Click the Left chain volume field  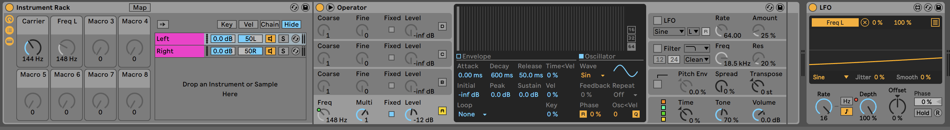point(223,39)
